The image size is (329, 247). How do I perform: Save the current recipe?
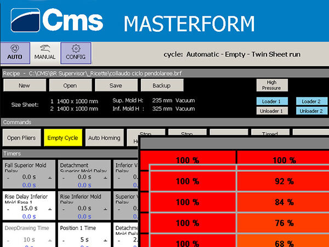[x=116, y=85]
